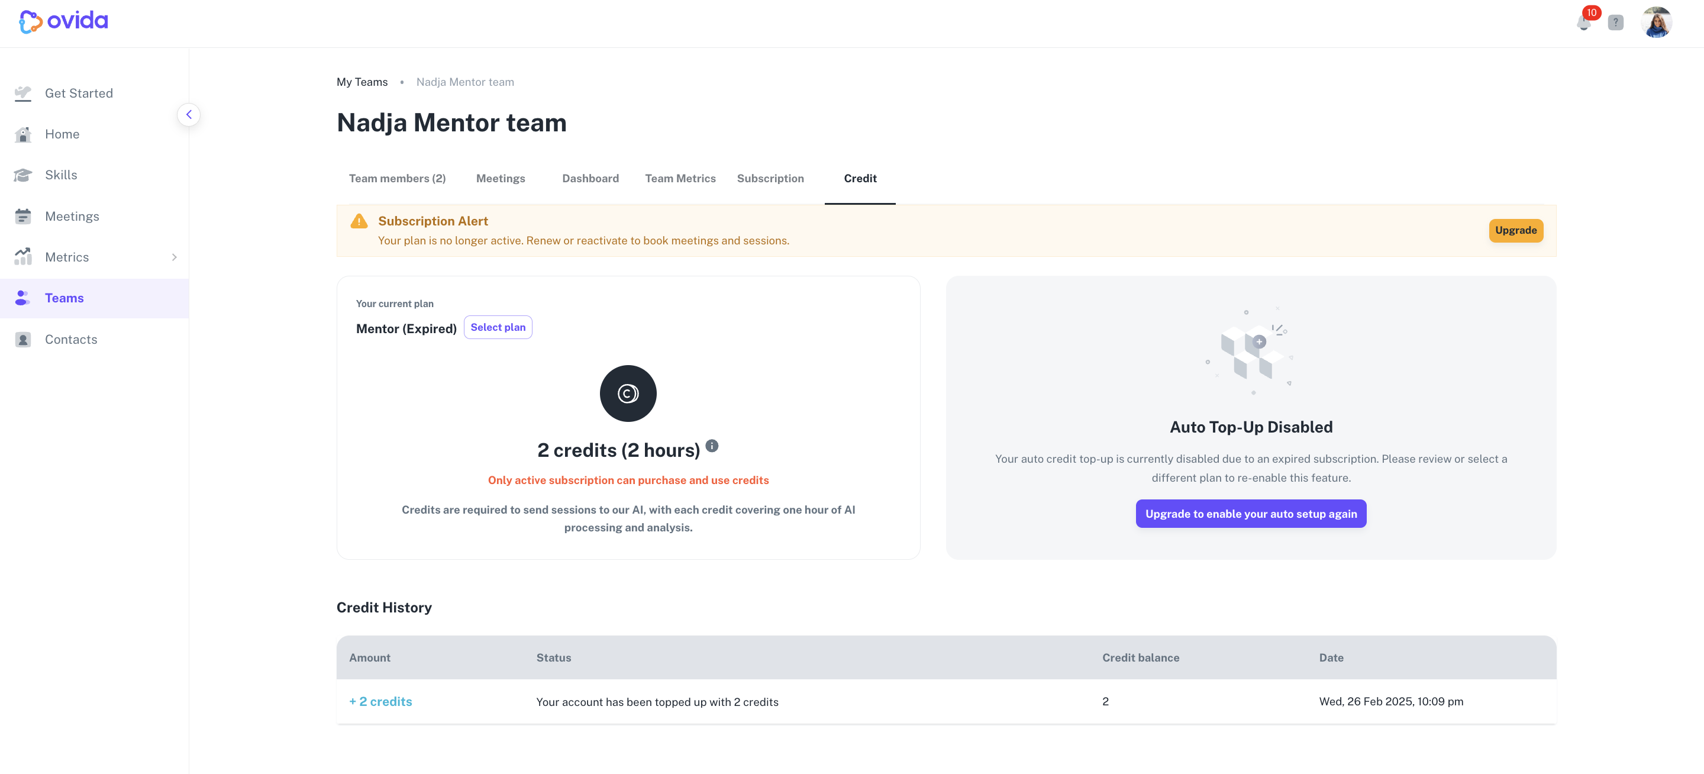
Task: Open Skills from the sidebar
Action: click(x=61, y=175)
